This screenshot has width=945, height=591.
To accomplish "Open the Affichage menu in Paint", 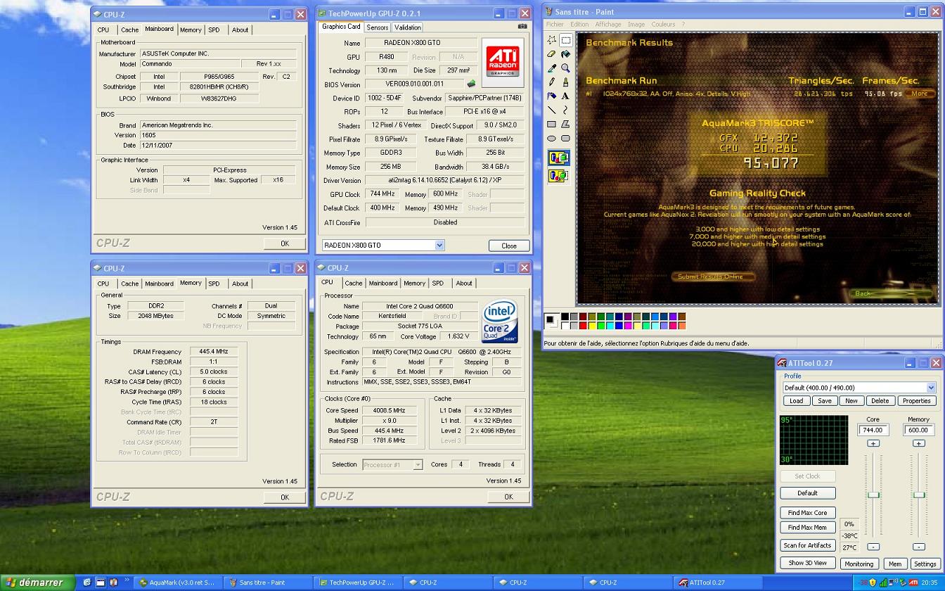I will click(x=608, y=24).
